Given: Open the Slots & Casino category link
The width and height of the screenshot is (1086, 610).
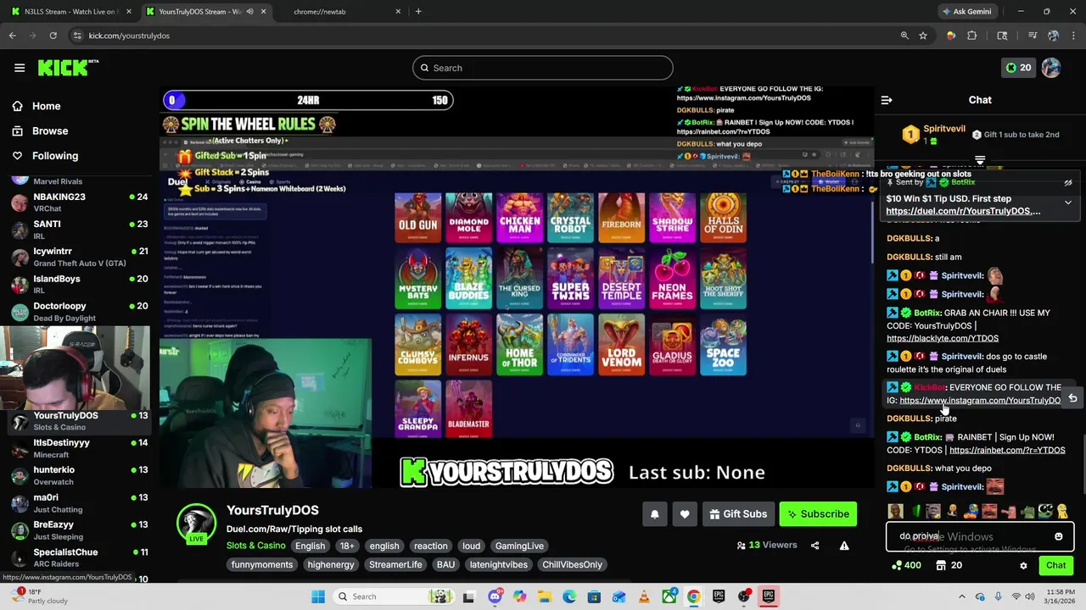Looking at the screenshot, I should 255,546.
